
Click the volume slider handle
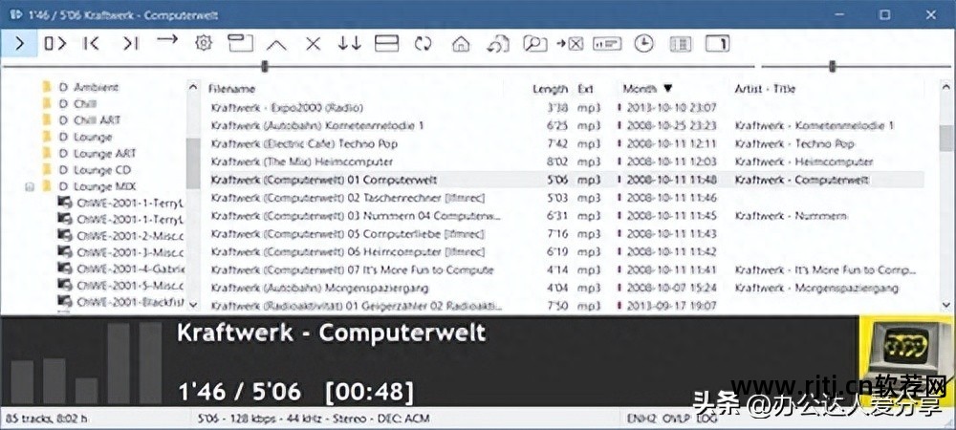click(833, 66)
